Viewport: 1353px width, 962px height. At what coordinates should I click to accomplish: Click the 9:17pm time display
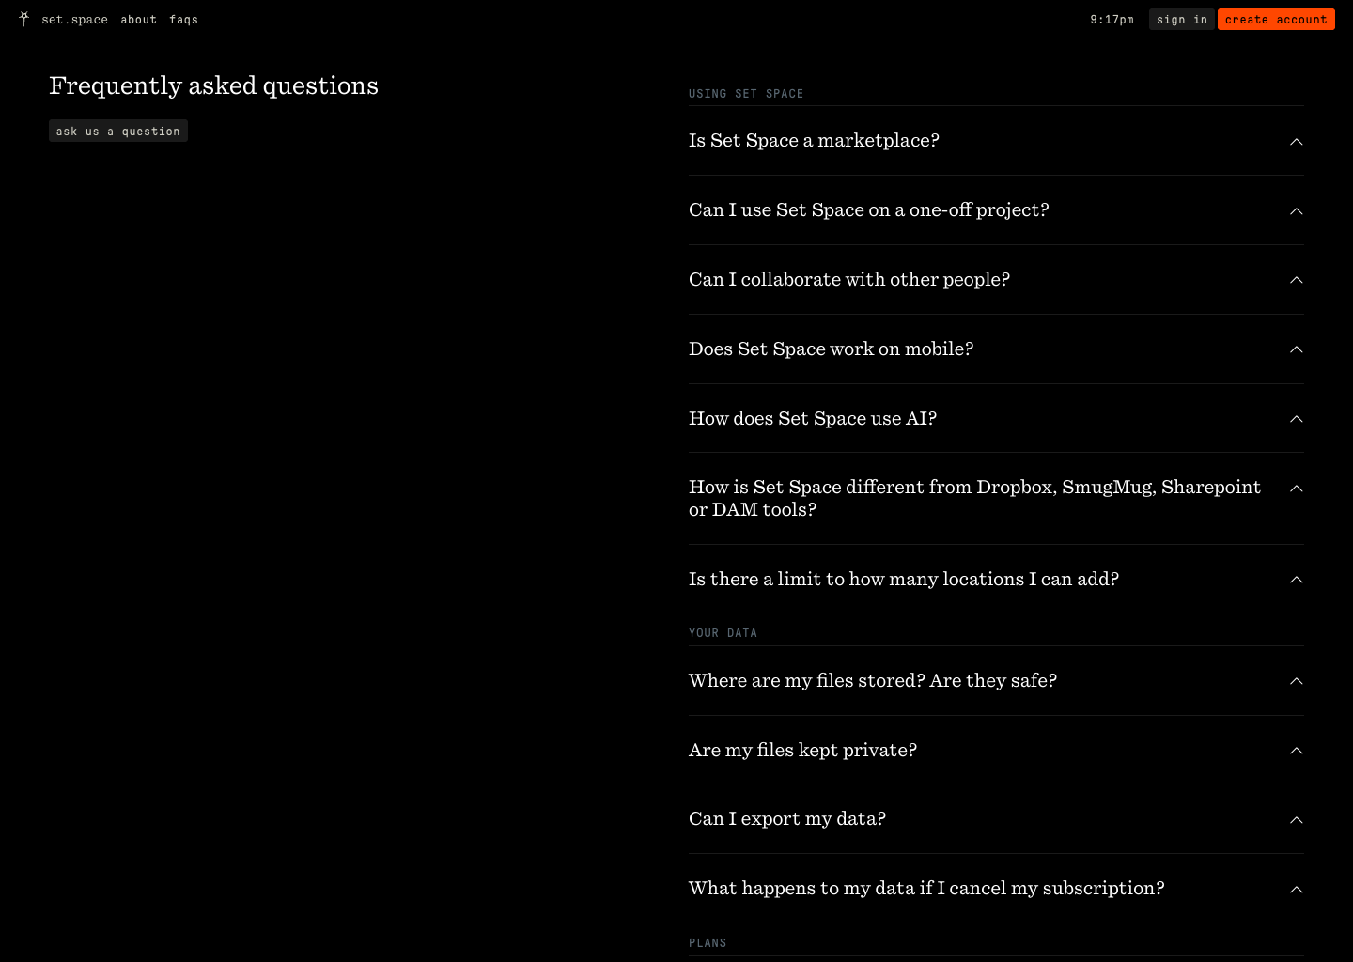(x=1112, y=20)
